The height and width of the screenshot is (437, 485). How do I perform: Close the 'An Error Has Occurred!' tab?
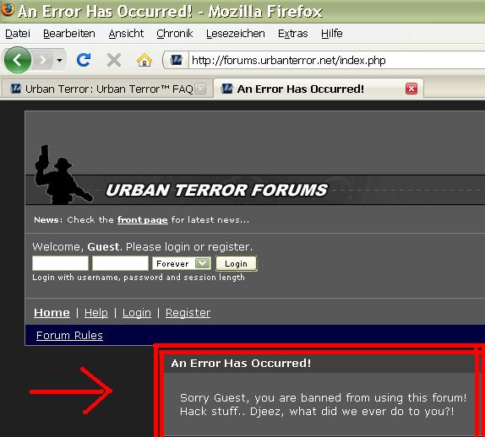(411, 89)
